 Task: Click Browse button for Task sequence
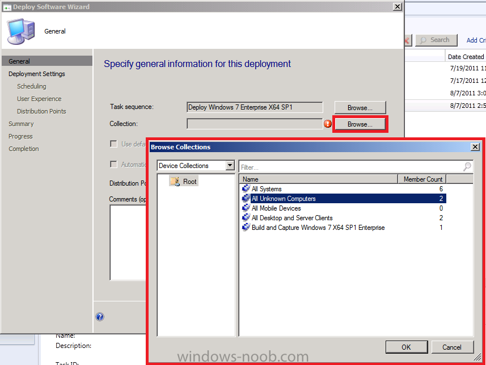tap(360, 108)
